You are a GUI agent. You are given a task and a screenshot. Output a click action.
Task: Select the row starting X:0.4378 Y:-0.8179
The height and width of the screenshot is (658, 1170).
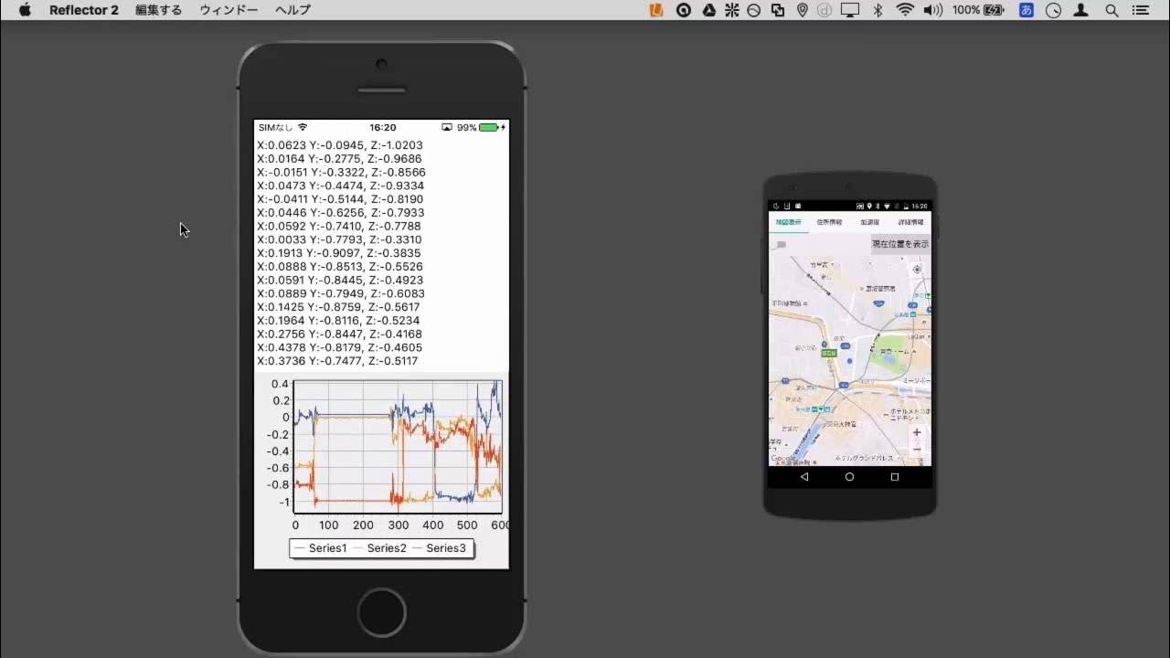coord(340,348)
